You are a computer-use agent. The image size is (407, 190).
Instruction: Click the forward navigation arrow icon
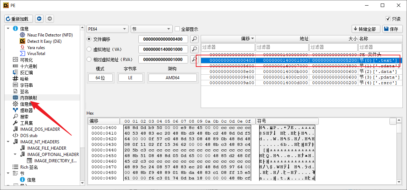coord(50,19)
